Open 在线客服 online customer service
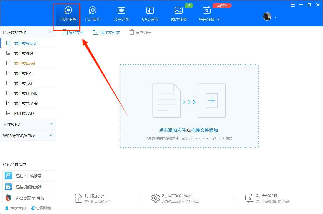This screenshot has width=323, height=214. pyautogui.click(x=15, y=208)
